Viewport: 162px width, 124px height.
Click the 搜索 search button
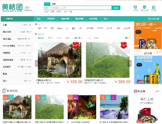click(x=116, y=8)
